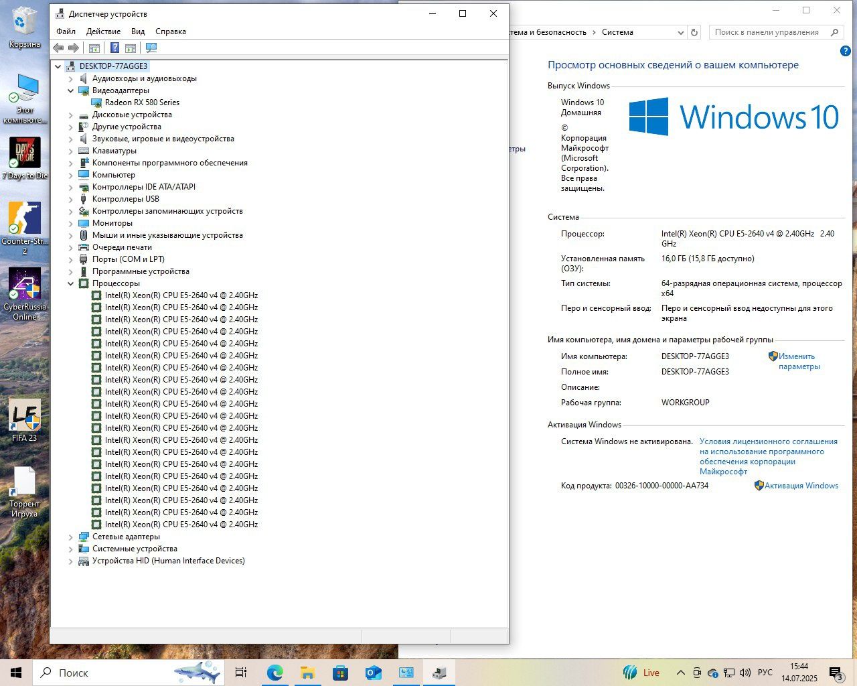
Task: Click the Поиск в панели управления search field
Action: pyautogui.click(x=776, y=32)
